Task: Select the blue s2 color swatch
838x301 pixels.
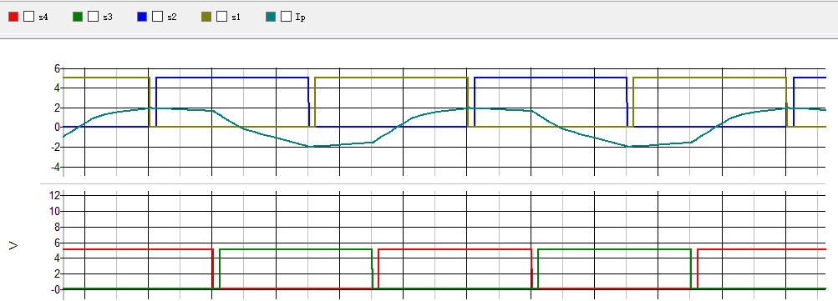Action: point(142,17)
